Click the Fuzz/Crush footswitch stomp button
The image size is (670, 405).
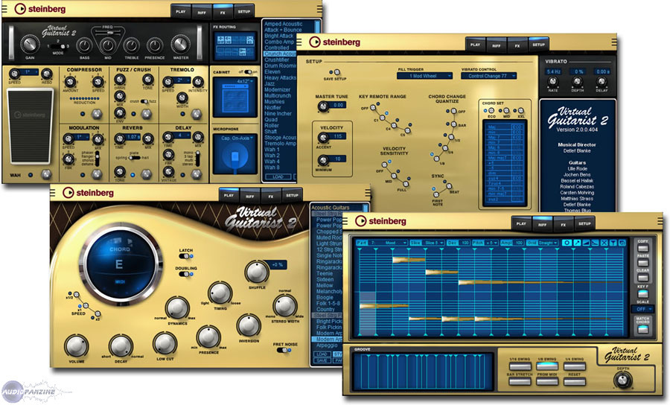click(147, 114)
